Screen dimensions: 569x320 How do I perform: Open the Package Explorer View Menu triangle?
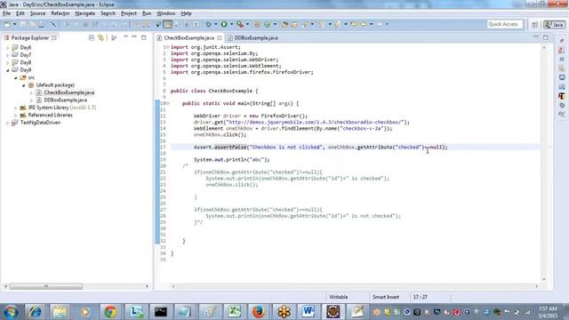[x=125, y=37]
